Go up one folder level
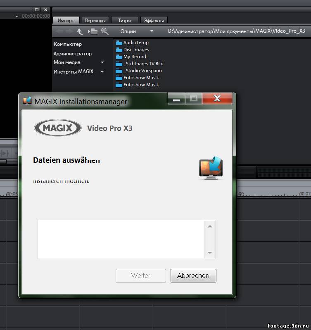The image size is (311, 330). pyautogui.click(x=80, y=31)
